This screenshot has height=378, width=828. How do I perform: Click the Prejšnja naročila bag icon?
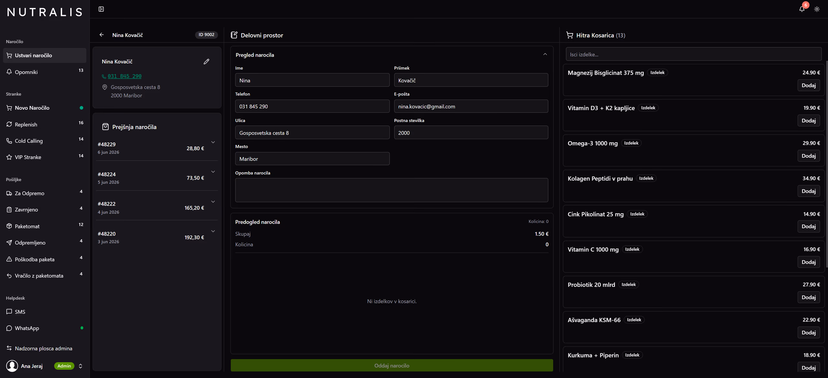click(x=105, y=127)
